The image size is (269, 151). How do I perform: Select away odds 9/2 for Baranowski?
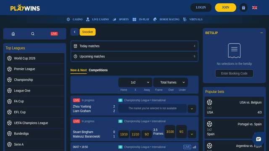[147, 134]
